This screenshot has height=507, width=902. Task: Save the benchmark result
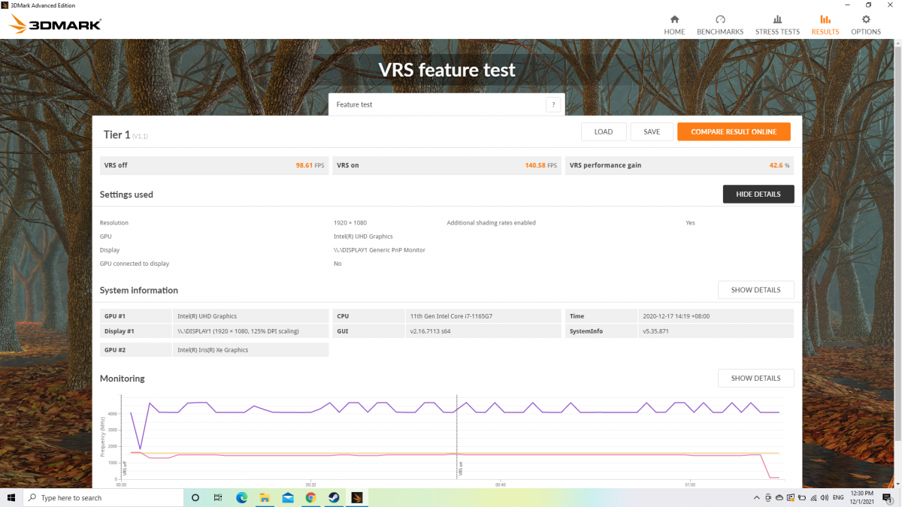(652, 132)
